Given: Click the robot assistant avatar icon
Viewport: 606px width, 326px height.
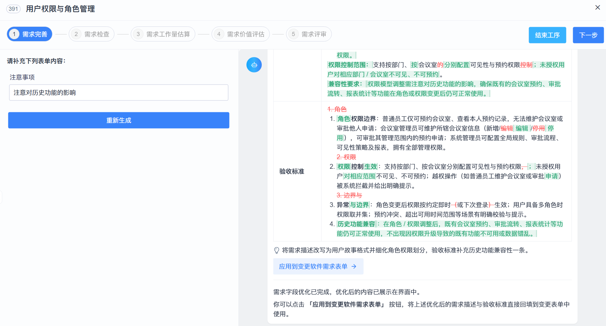Looking at the screenshot, I should click(x=254, y=65).
